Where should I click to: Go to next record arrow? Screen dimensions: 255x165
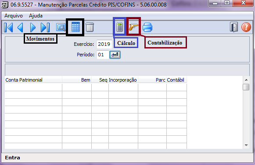point(32,27)
